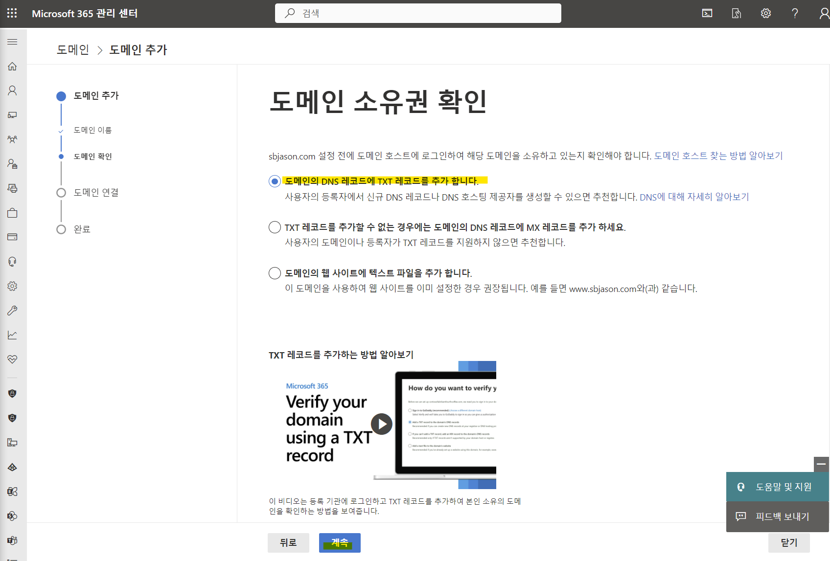830x561 pixels.
Task: Select 도메인 이름 step in wizard
Action: 92,130
